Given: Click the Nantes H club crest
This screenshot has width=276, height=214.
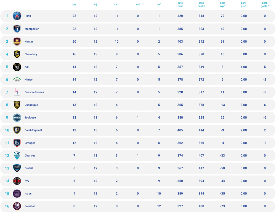Looking at the screenshot, I should click(17, 42).
